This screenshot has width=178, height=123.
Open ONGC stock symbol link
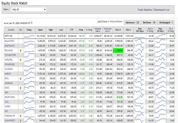coord(7,88)
